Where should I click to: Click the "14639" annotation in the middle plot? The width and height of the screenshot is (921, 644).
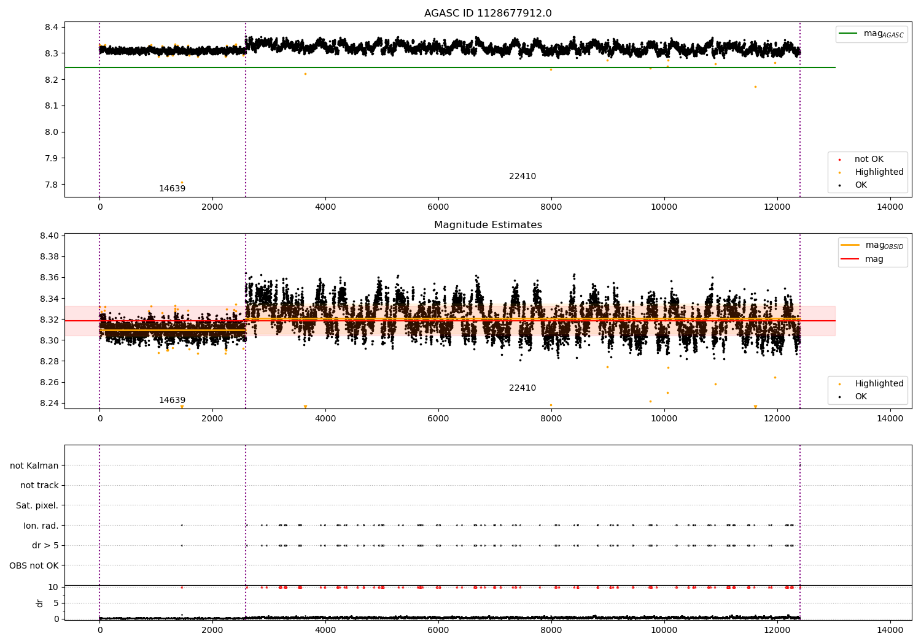(172, 401)
